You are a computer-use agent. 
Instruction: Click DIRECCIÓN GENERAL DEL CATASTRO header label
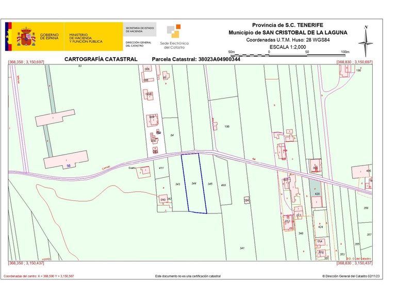(138, 44)
